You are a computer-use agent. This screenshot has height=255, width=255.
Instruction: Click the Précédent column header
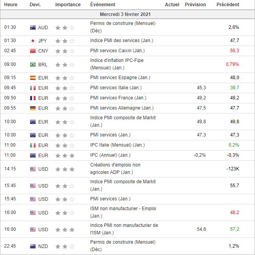[x=228, y=5]
